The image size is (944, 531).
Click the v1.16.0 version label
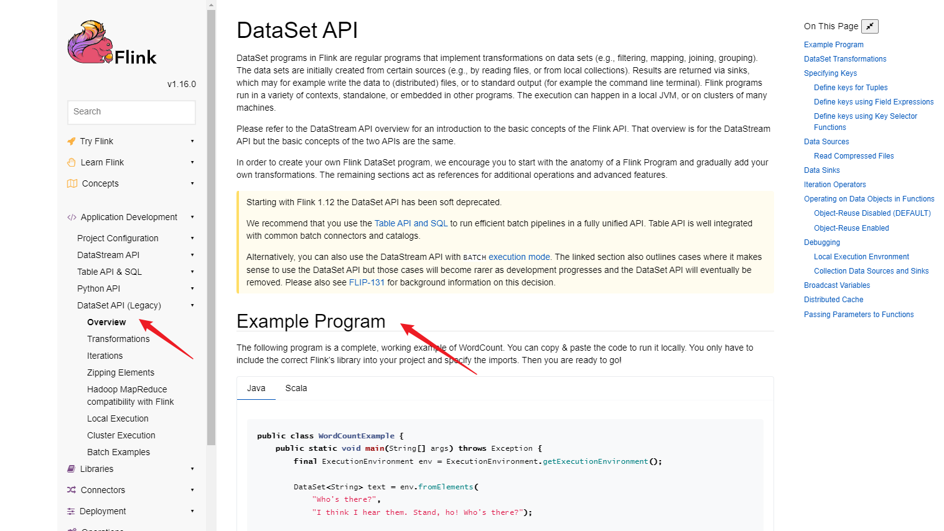pos(182,84)
